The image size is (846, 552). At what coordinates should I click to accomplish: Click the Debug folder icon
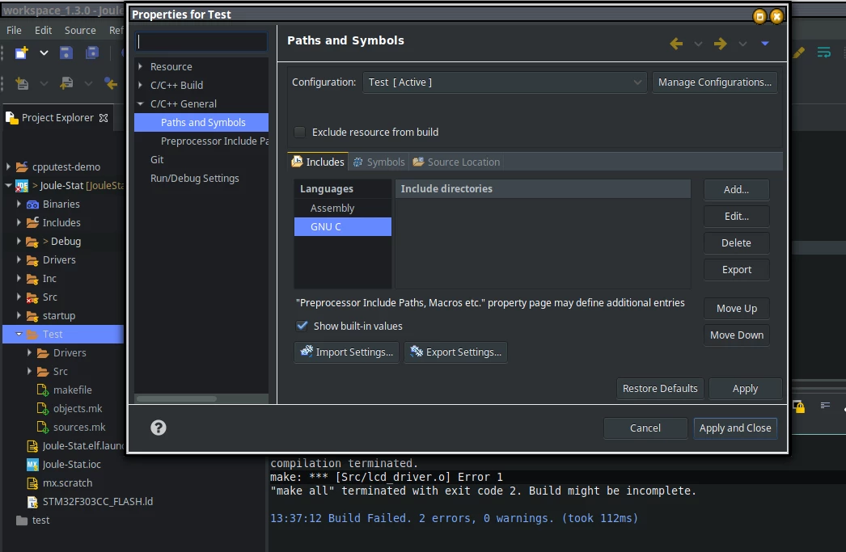(32, 242)
